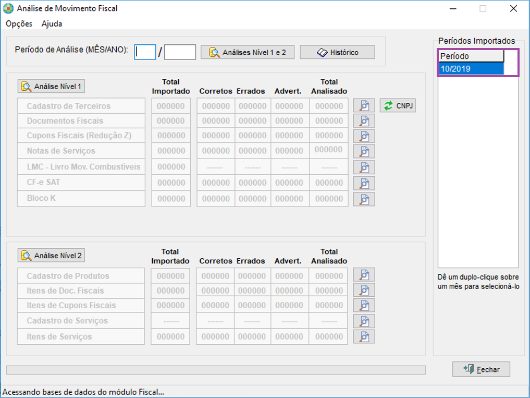Click the Cadastro de Terceiros row label
The height and width of the screenshot is (398, 530).
tap(81, 106)
